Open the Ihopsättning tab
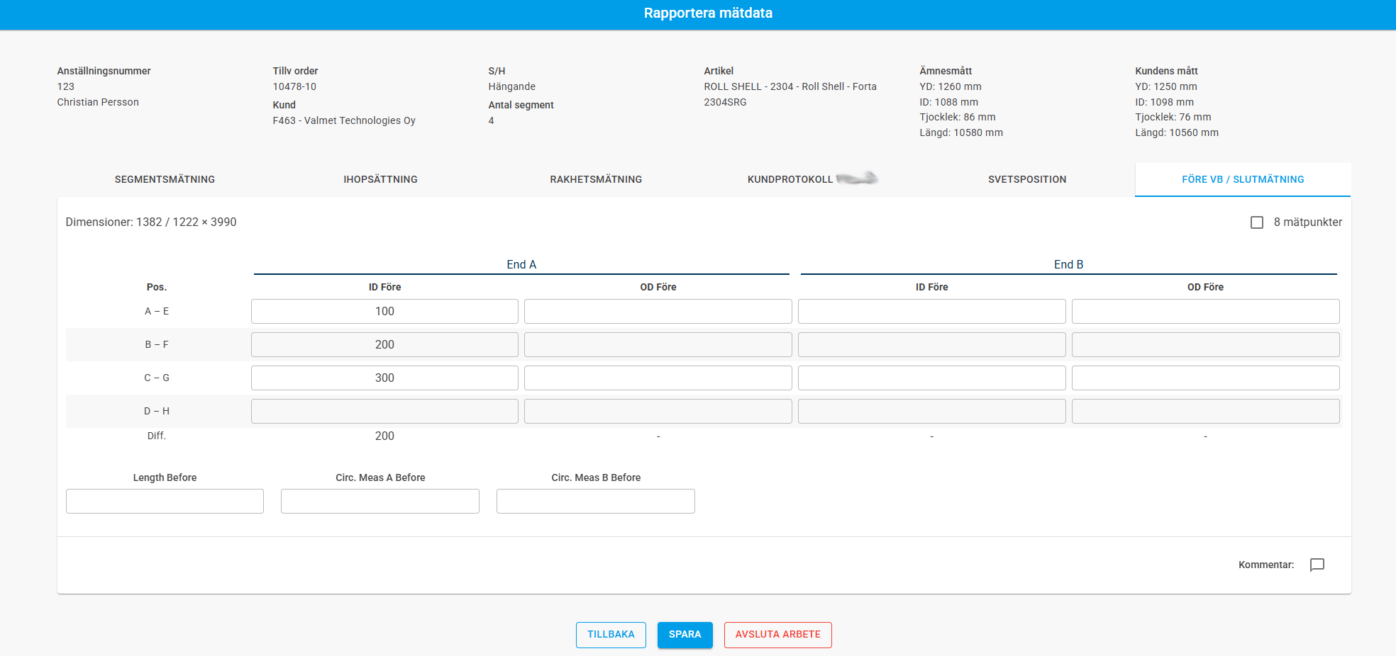 [380, 179]
